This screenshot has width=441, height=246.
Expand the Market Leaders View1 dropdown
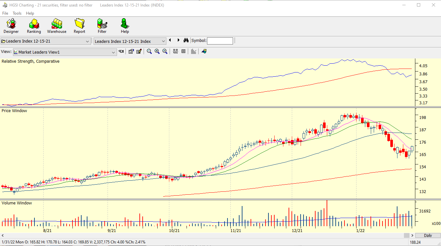[65, 52]
